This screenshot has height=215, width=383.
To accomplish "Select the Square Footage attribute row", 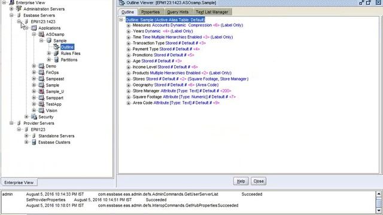I will click(x=184, y=97).
